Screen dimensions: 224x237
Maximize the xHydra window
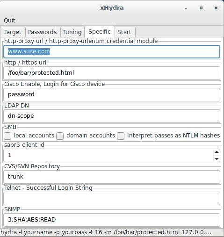point(201,8)
